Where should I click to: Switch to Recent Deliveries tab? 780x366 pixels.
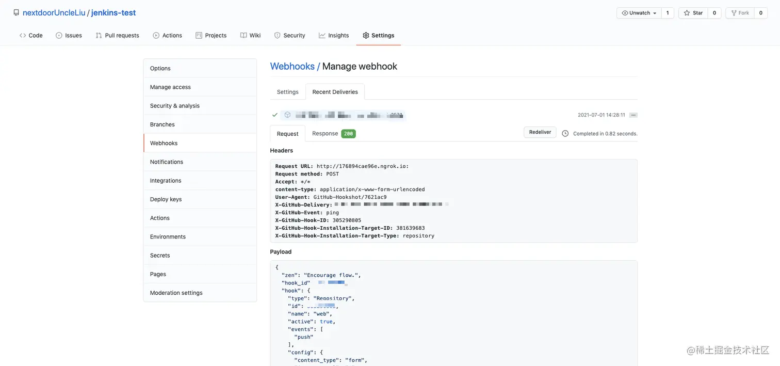[x=335, y=92]
